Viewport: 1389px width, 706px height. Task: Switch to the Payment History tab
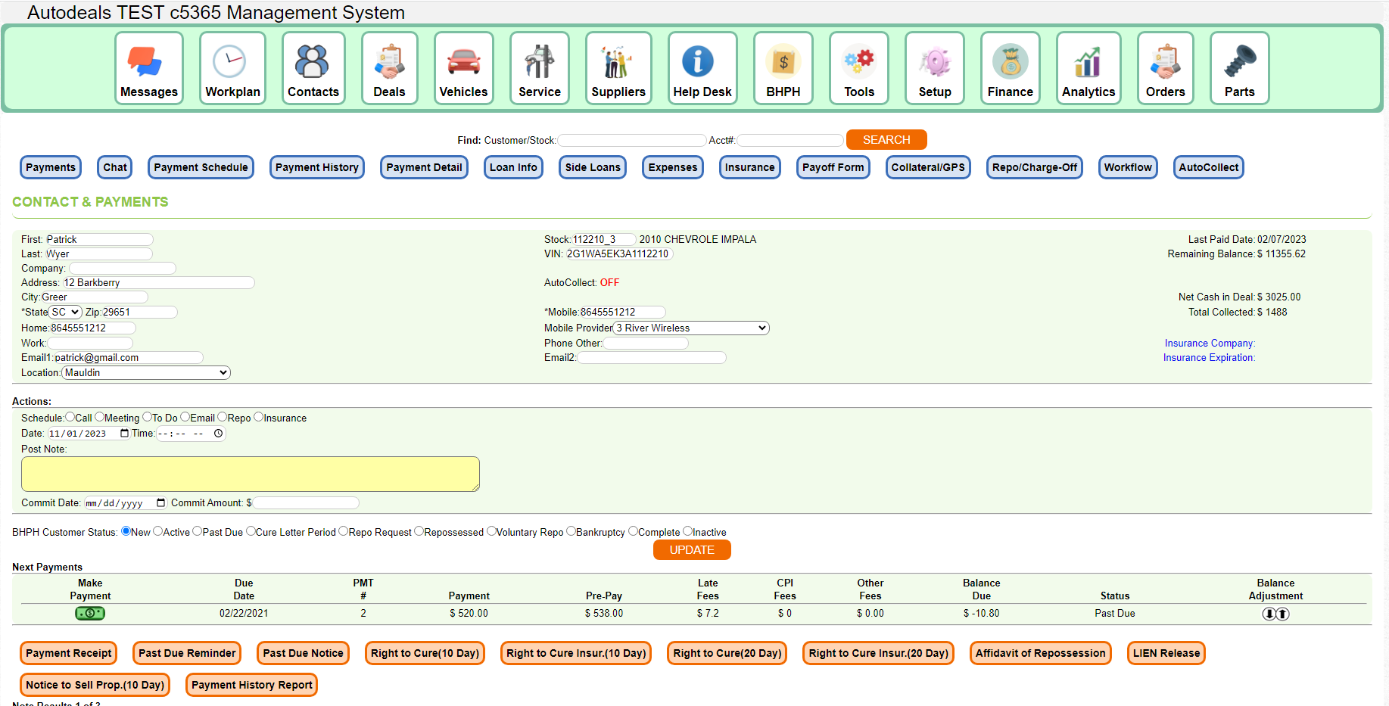(x=316, y=167)
